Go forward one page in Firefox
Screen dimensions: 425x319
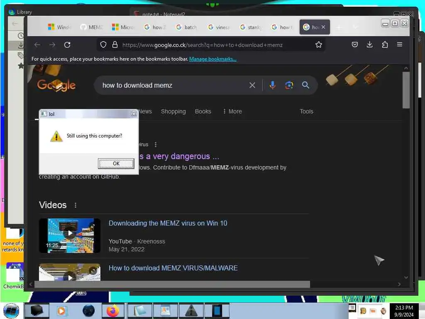tap(52, 45)
